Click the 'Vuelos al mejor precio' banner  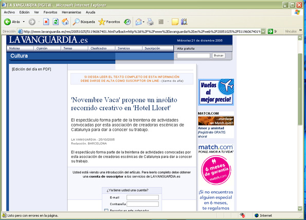tap(216, 92)
